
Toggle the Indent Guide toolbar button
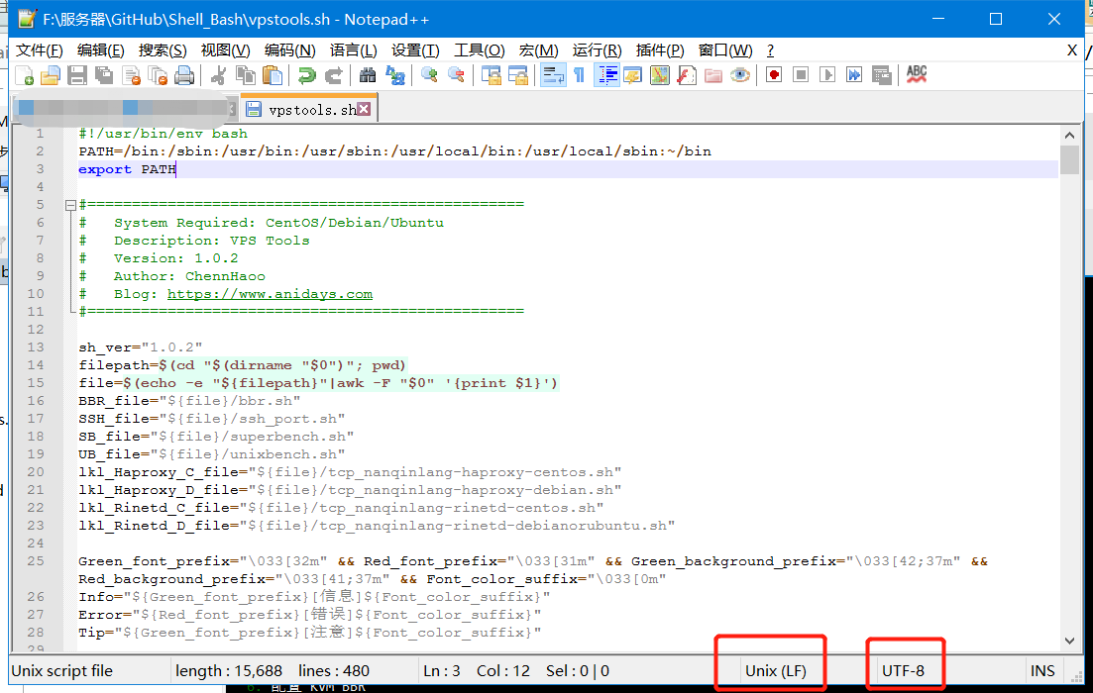606,75
